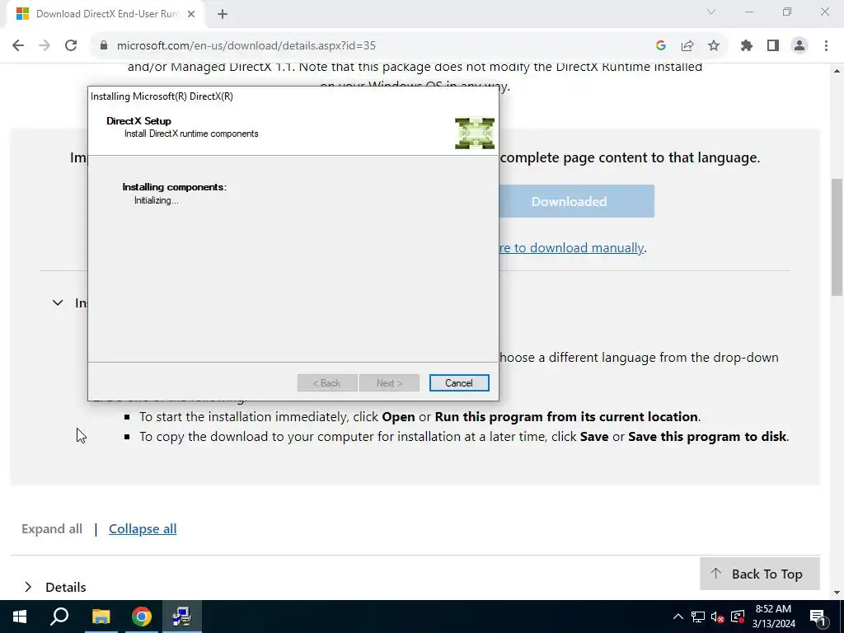Click the Installing Microsoft DirectX title bar

pos(293,96)
